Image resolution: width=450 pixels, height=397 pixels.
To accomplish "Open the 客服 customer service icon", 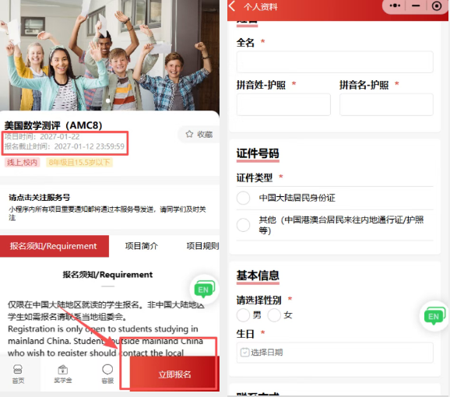I will coord(107,374).
